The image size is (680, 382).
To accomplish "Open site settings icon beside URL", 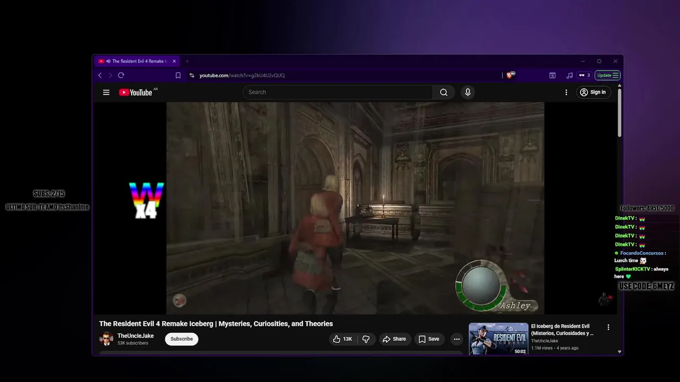I will 192,75.
